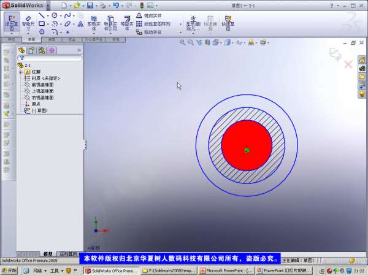The width and height of the screenshot is (368, 276).
Task: Select Top Plane (上视基准面) in tree
Action: tap(39, 91)
